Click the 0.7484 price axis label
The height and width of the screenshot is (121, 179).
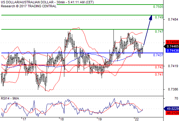173,19
